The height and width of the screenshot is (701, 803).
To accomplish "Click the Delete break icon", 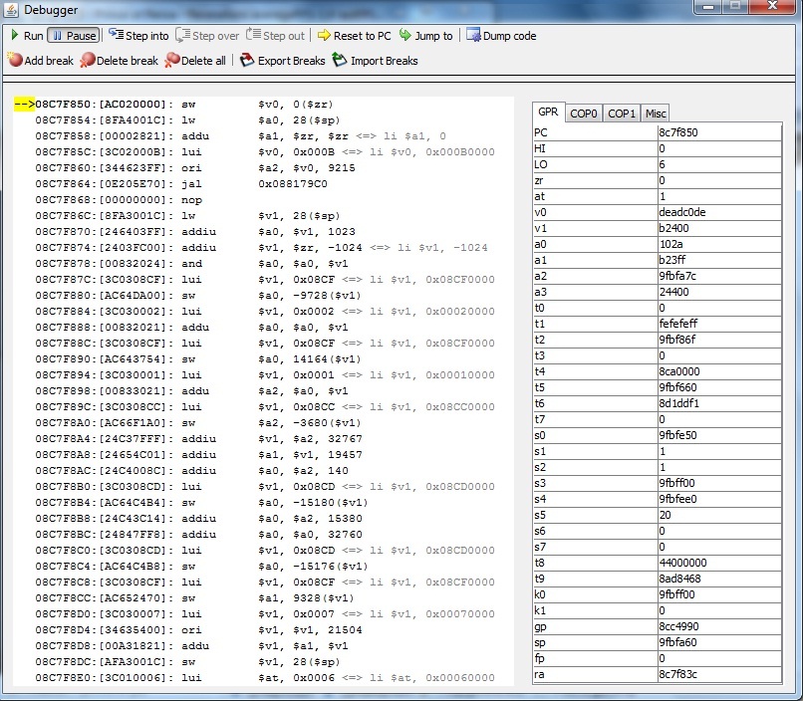I will (88, 61).
